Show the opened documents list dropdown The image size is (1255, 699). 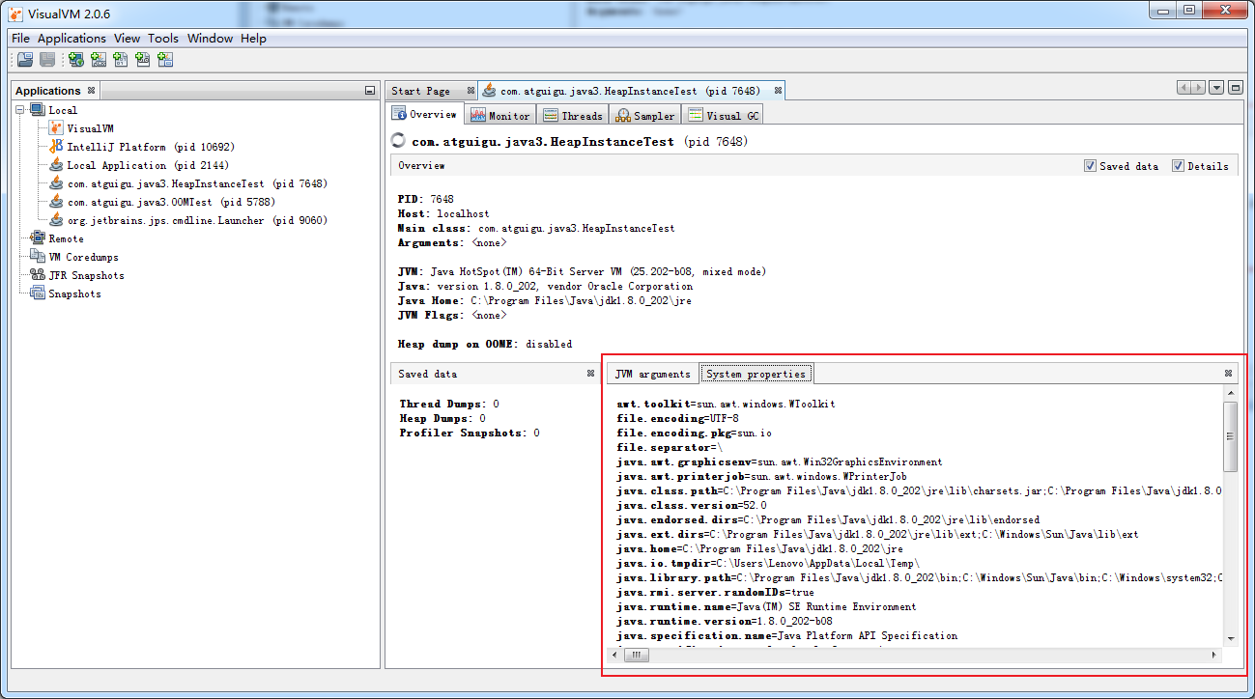click(1216, 88)
